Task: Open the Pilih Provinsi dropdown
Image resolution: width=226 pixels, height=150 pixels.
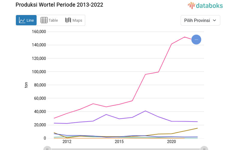Action: (200, 20)
